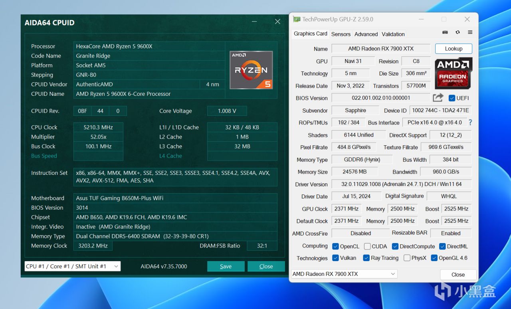Click the GPU-Z screenshot camera icon

(445, 32)
